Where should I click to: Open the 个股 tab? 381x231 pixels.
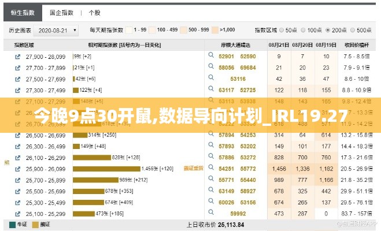pos(94,11)
